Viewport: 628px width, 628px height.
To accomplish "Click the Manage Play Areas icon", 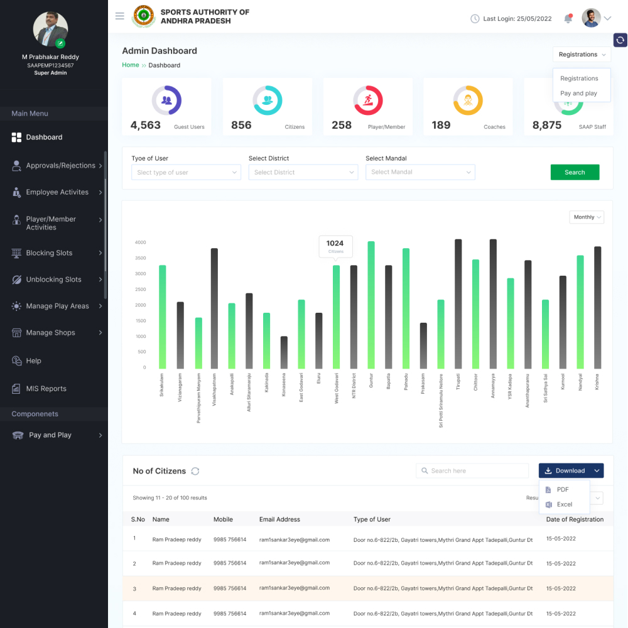I will pos(16,306).
